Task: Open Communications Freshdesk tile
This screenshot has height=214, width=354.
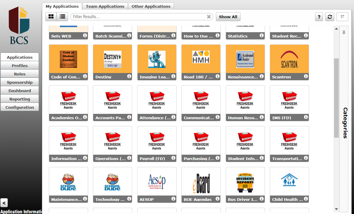Action: pos(201,103)
